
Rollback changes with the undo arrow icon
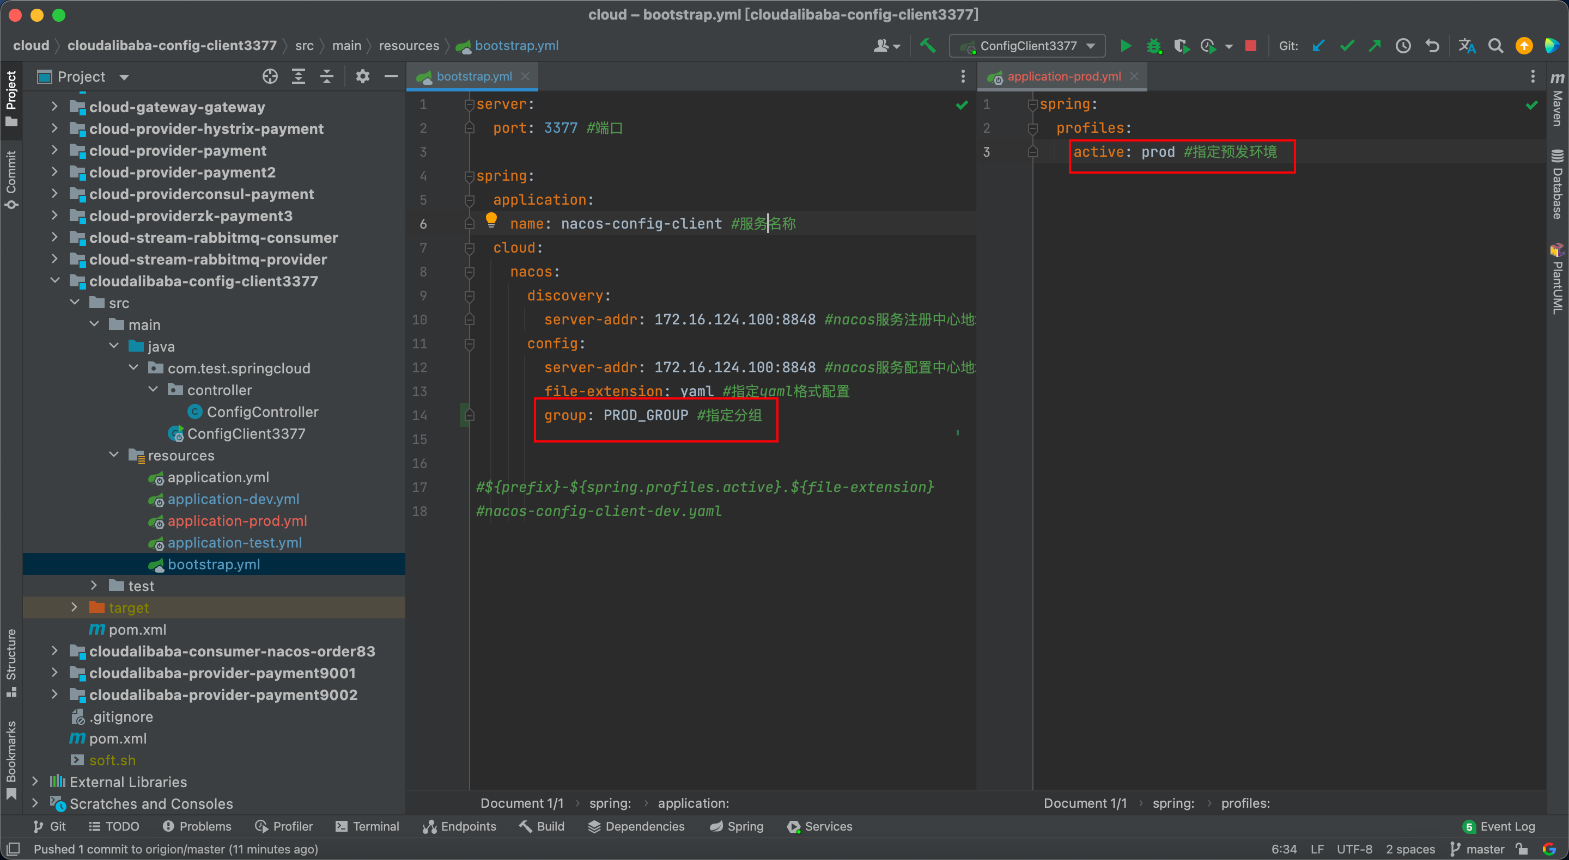(1432, 46)
